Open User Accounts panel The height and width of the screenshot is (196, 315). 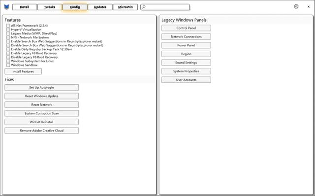coord(186,80)
